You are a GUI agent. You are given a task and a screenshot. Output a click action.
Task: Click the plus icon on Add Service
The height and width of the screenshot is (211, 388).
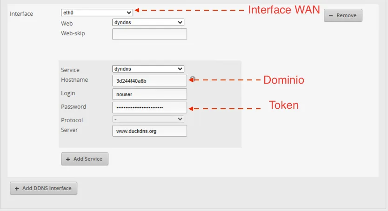(x=68, y=159)
